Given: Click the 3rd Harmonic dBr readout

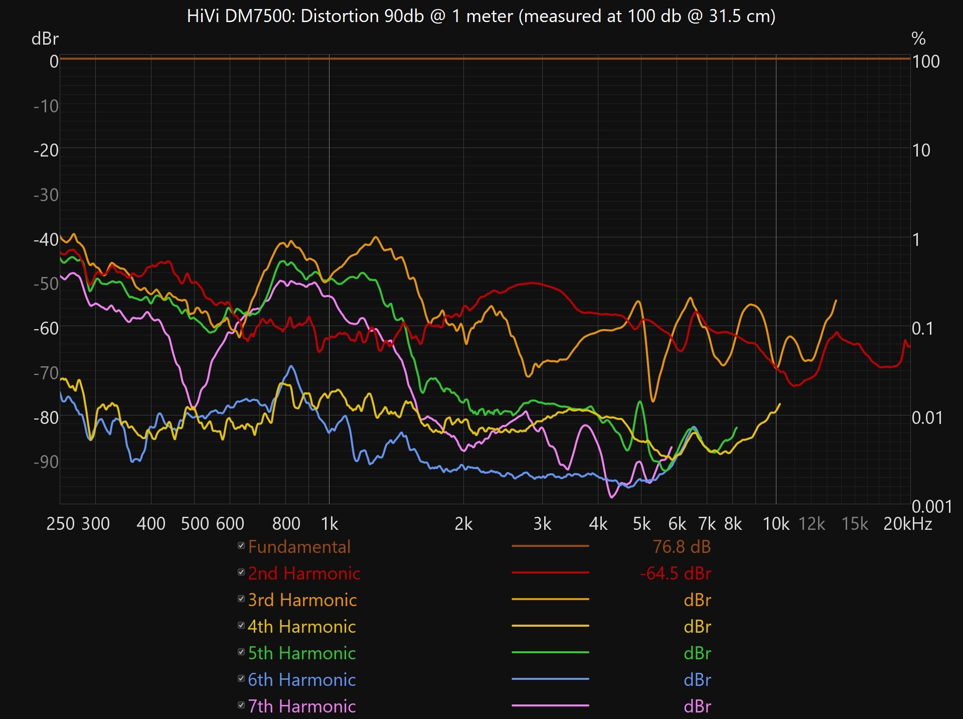Looking at the screenshot, I should point(698,600).
